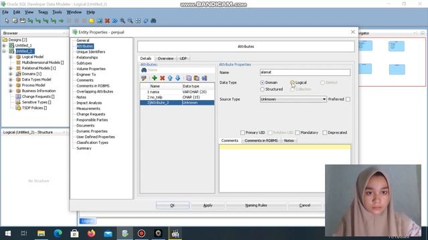Select the Logical data type radio
The image size is (428, 240).
tap(292, 83)
